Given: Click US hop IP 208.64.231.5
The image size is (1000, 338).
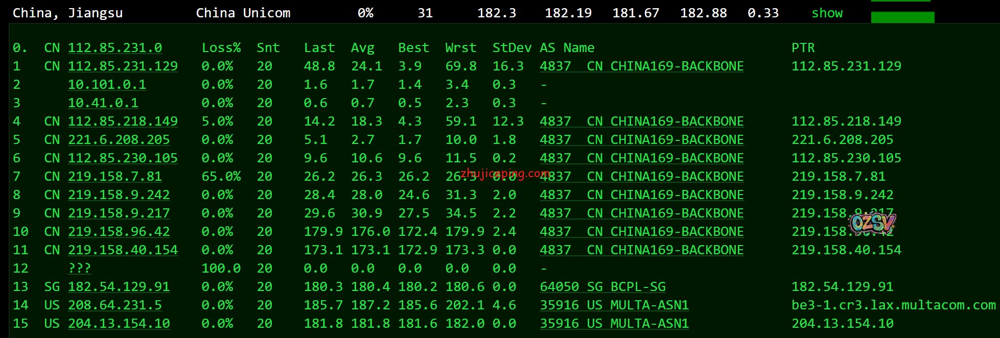Looking at the screenshot, I should [x=114, y=305].
